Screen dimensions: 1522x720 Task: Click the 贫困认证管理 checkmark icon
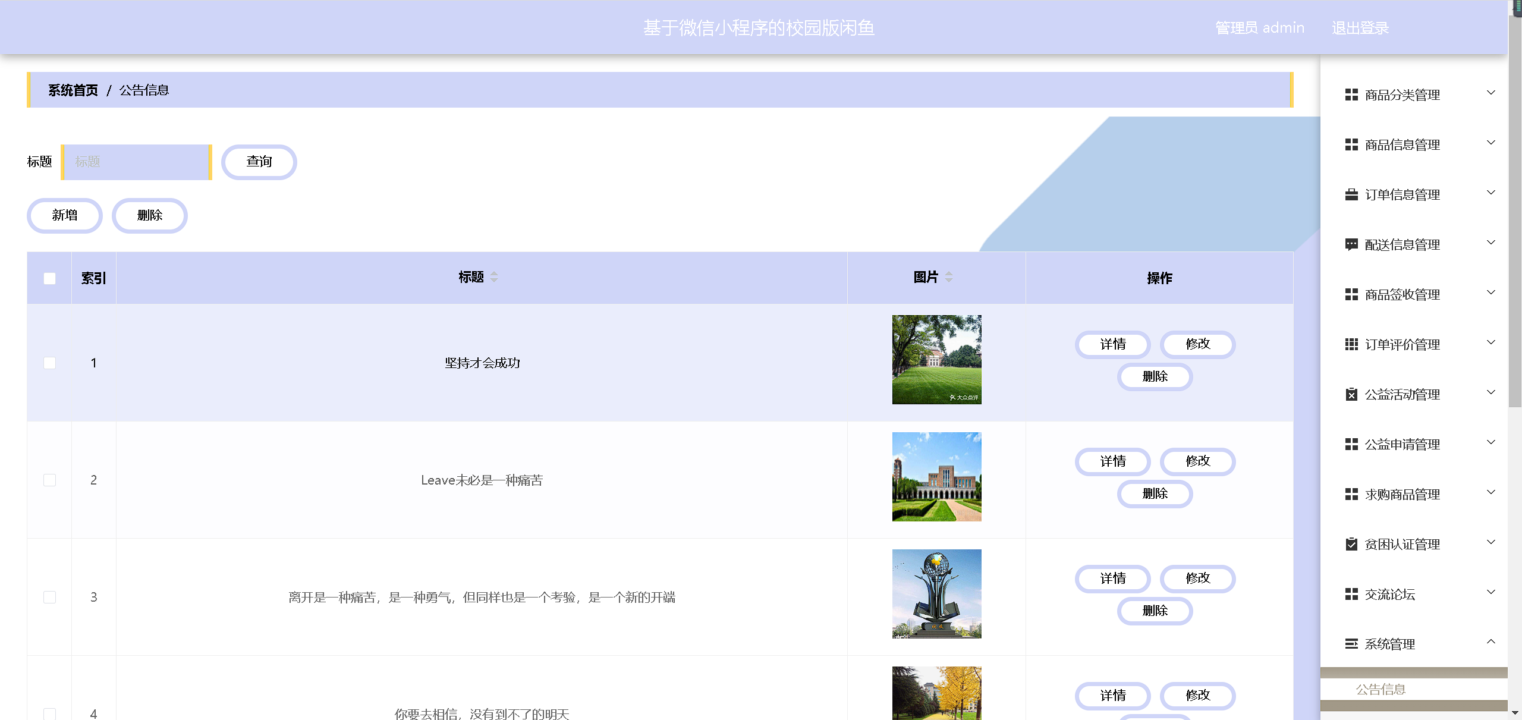click(1351, 544)
